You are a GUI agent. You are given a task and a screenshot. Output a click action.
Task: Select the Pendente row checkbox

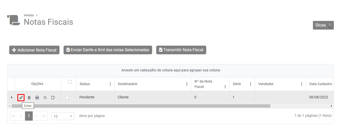pos(67,98)
